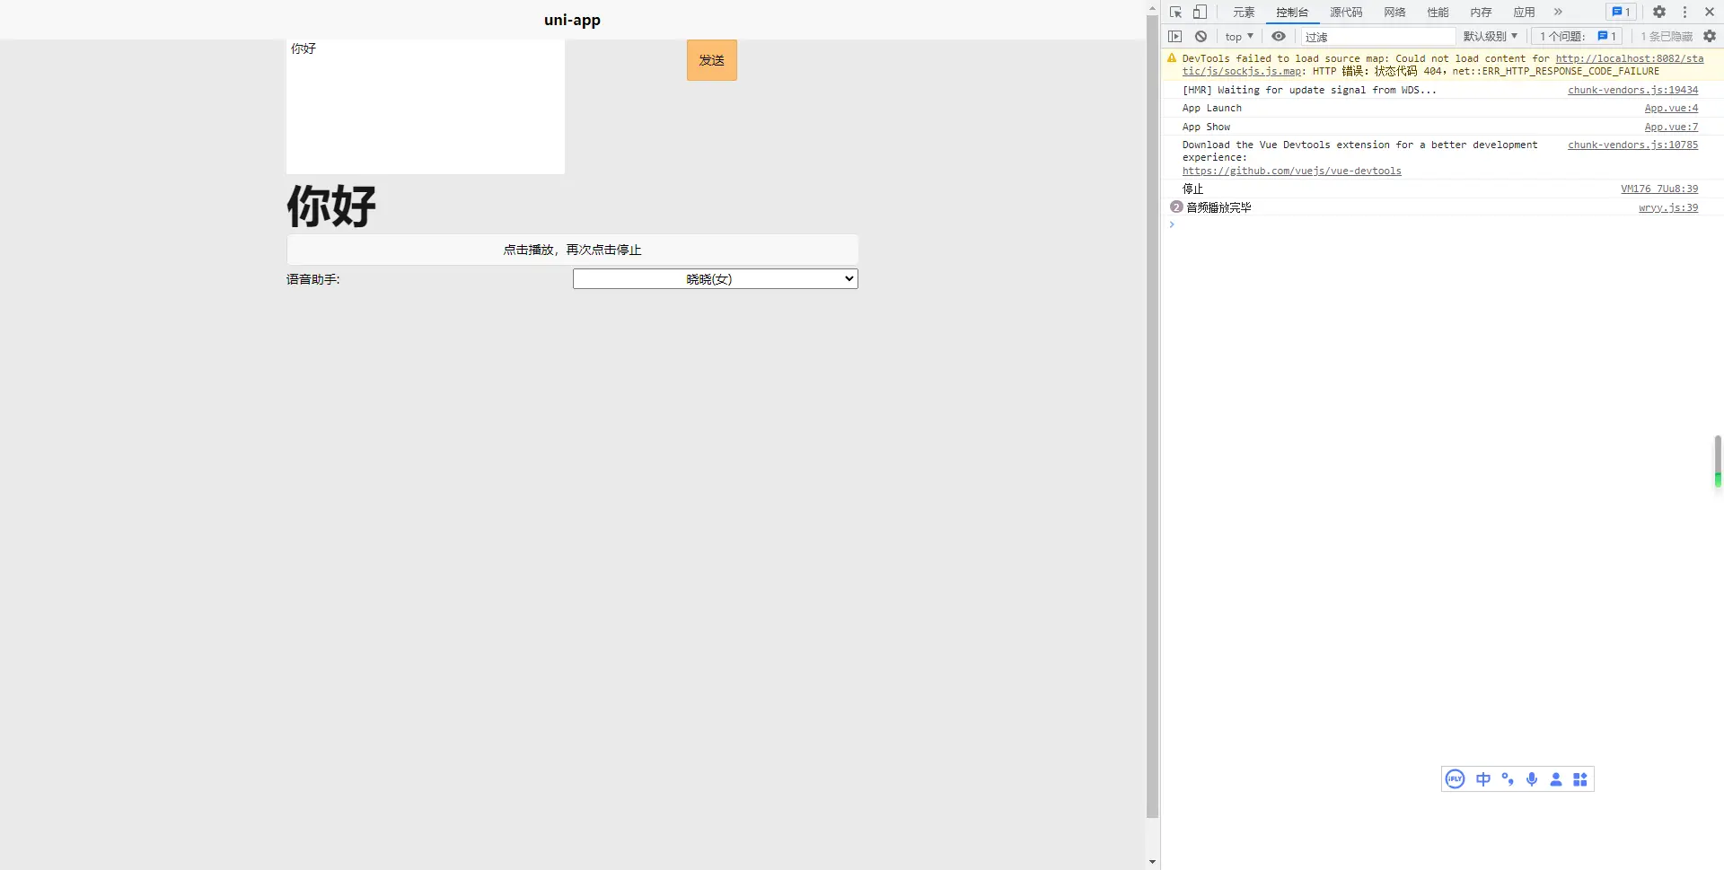Image resolution: width=1724 pixels, height=870 pixels.
Task: Open DevTools settings gear in top bar
Action: 1659,13
